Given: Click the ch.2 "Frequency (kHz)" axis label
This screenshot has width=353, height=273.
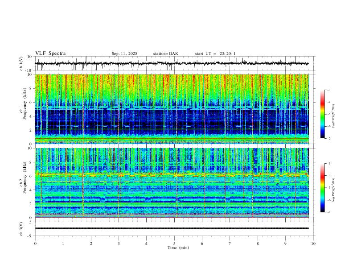Looking at the screenshot, I should click(x=25, y=177).
